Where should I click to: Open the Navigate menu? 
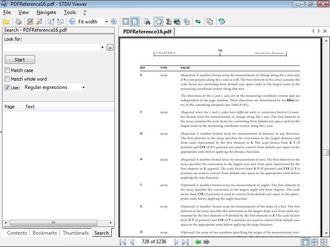(46, 12)
